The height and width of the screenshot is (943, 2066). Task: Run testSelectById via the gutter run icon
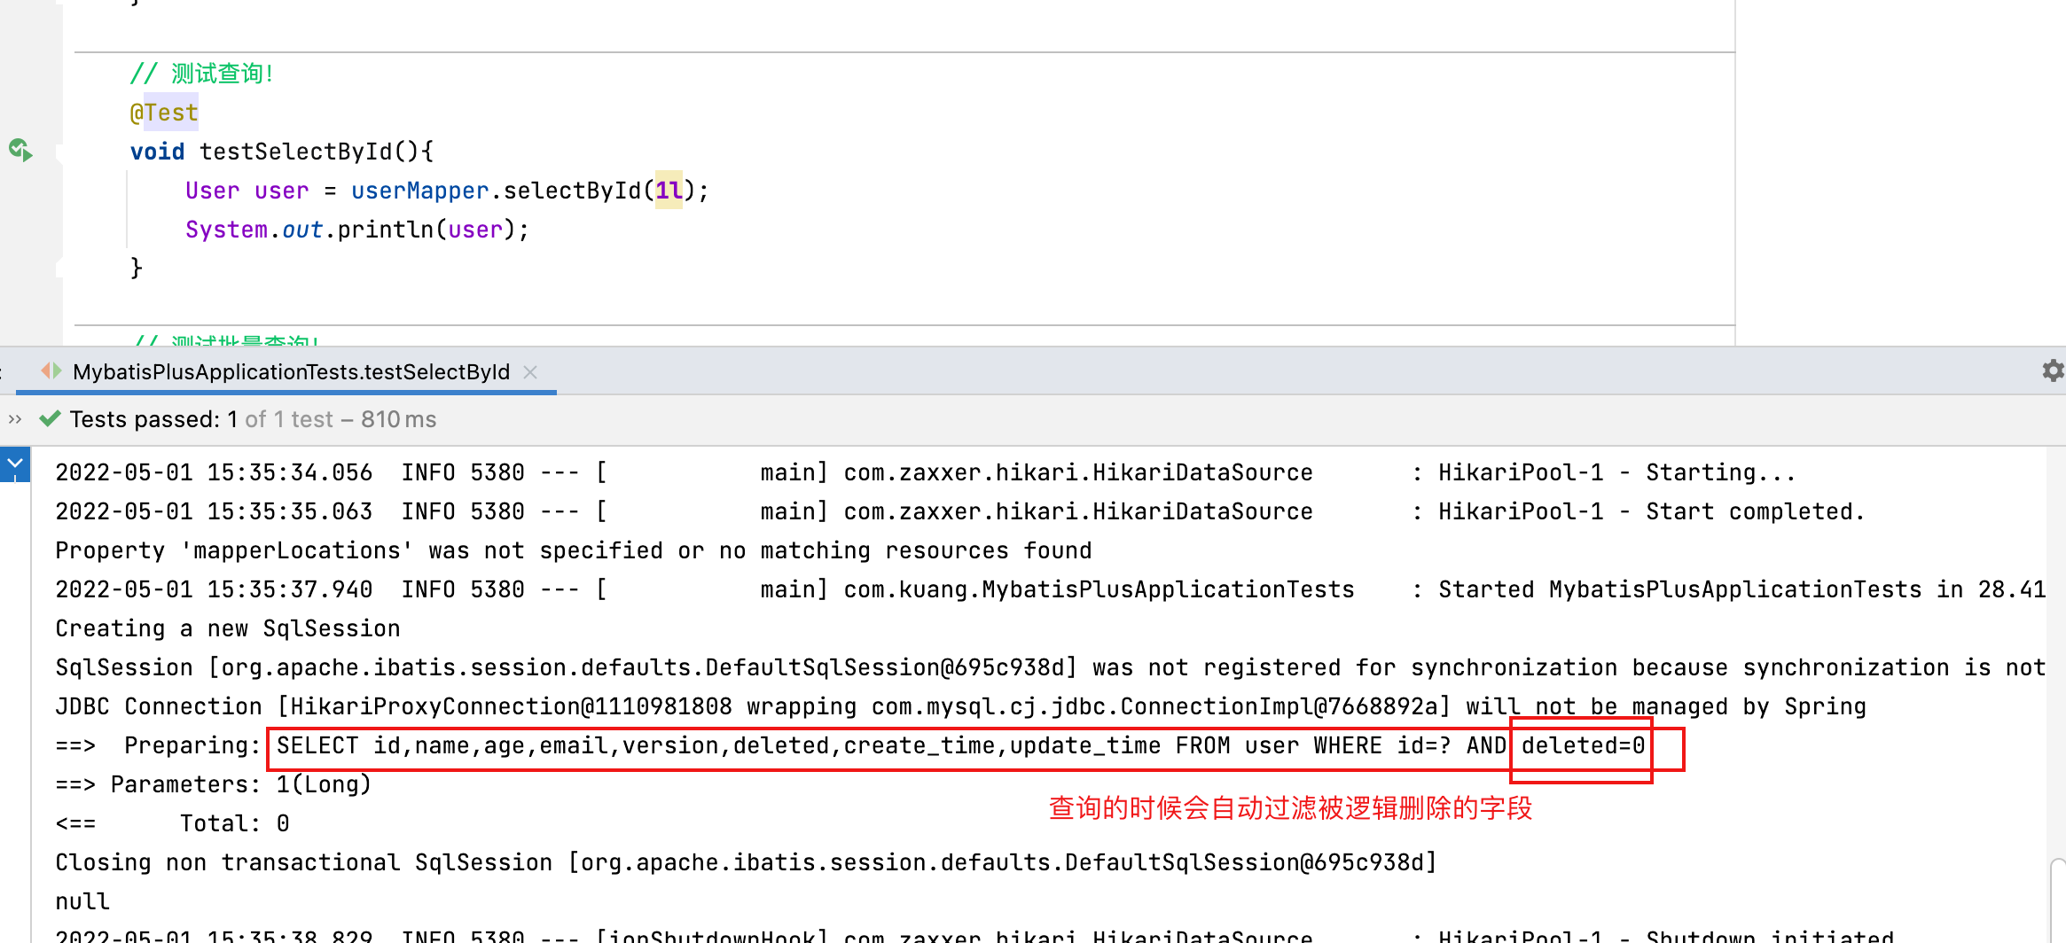(x=20, y=150)
